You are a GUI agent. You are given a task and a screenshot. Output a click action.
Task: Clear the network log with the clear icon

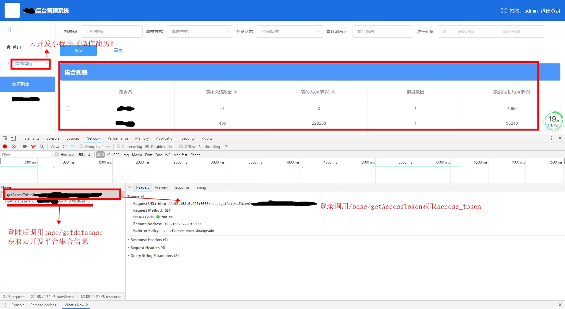click(x=14, y=147)
